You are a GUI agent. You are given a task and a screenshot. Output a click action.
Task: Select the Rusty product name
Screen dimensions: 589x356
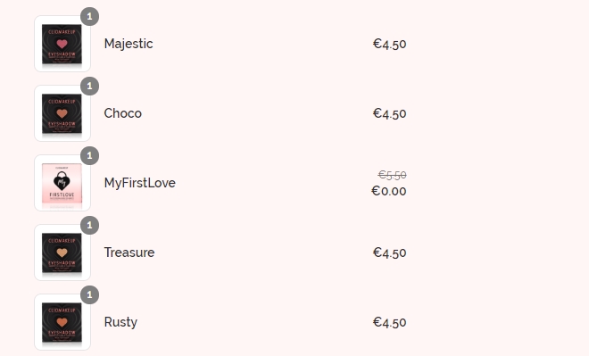(120, 322)
